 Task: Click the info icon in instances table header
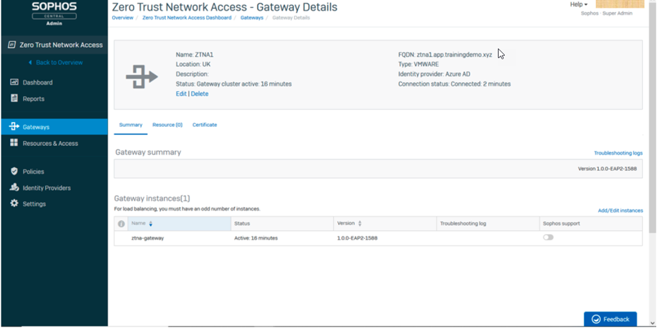click(x=121, y=223)
